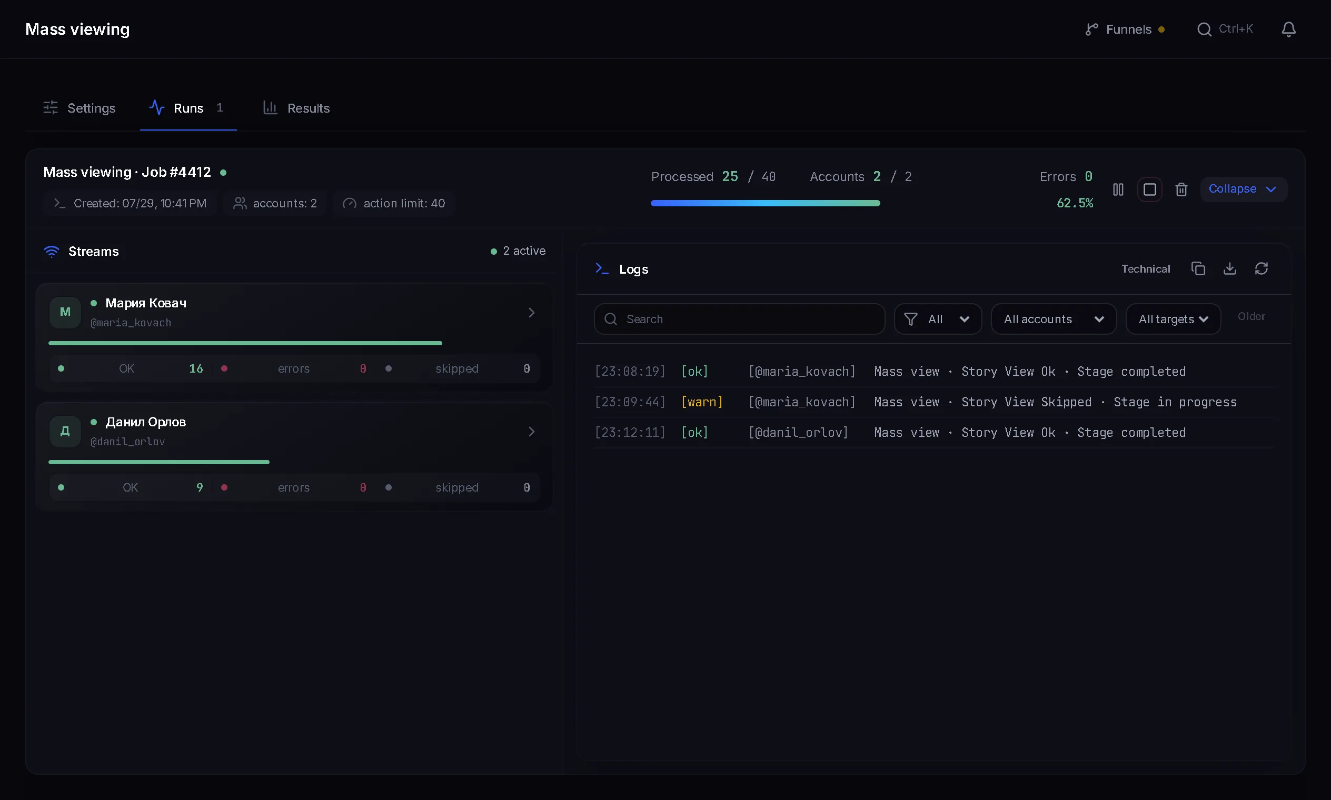1331x800 pixels.
Task: Open the All targets dropdown
Action: pos(1173,319)
